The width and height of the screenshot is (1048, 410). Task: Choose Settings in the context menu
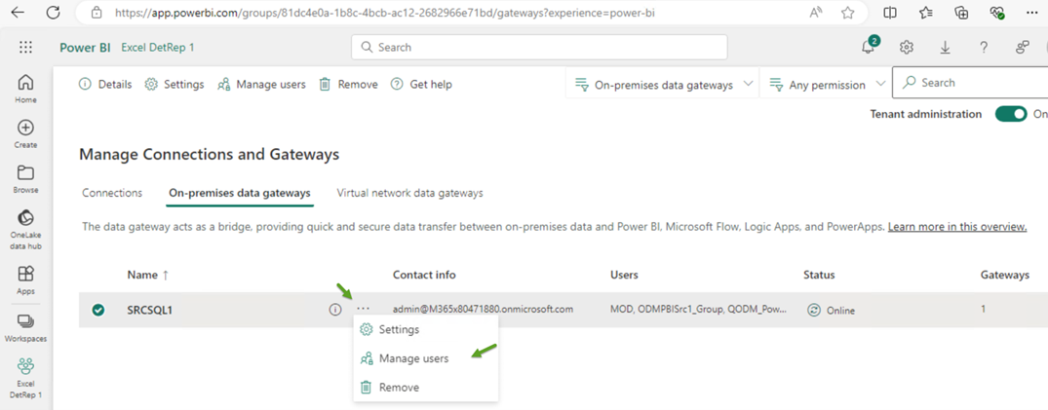[x=426, y=329]
